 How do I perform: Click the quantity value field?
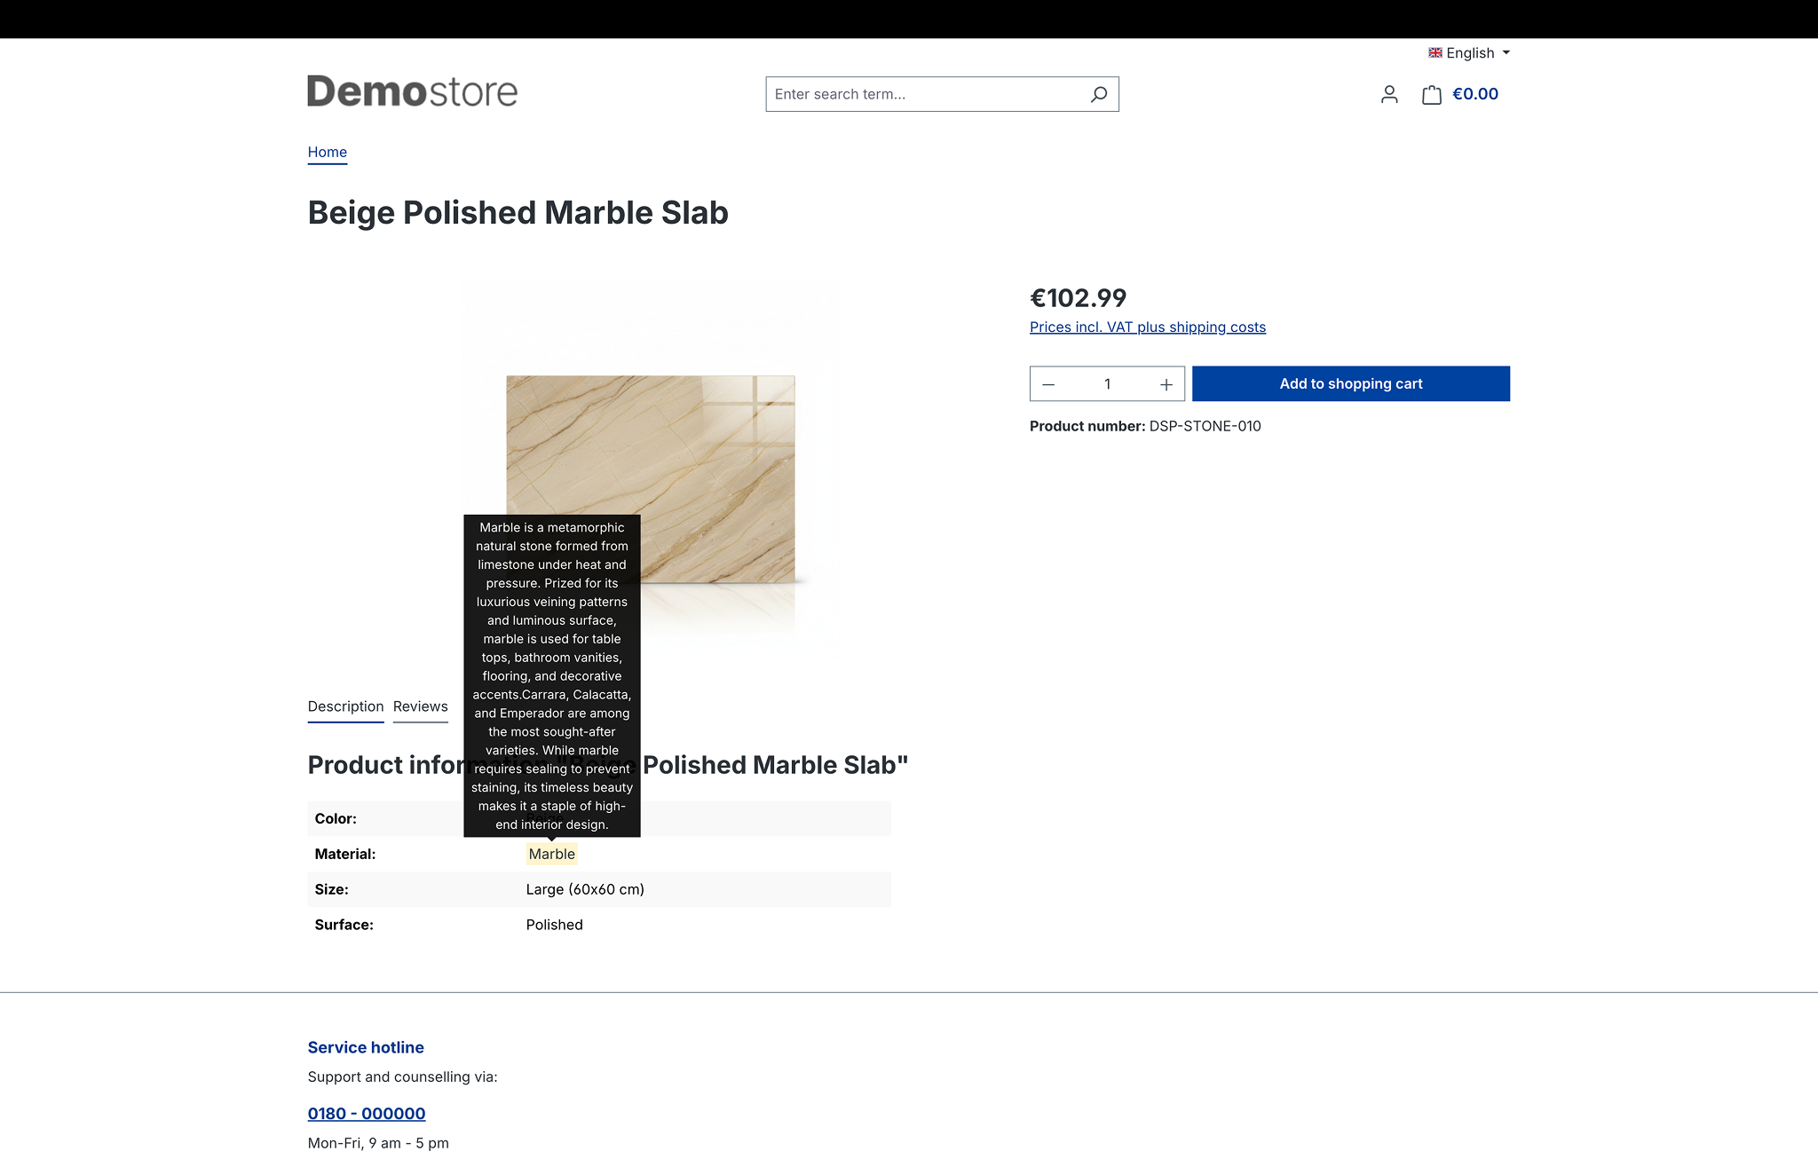point(1107,384)
